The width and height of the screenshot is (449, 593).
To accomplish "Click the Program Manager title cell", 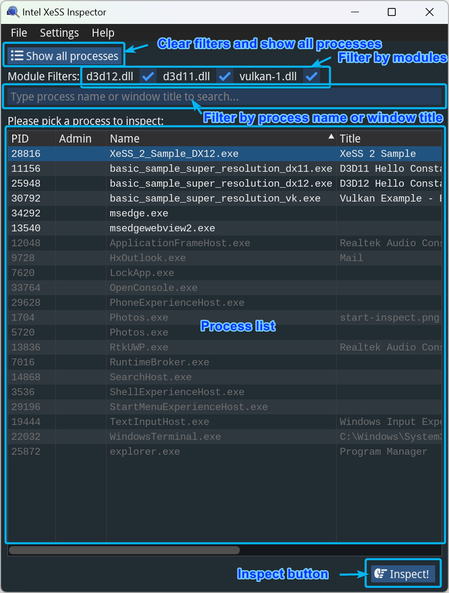I will point(383,452).
